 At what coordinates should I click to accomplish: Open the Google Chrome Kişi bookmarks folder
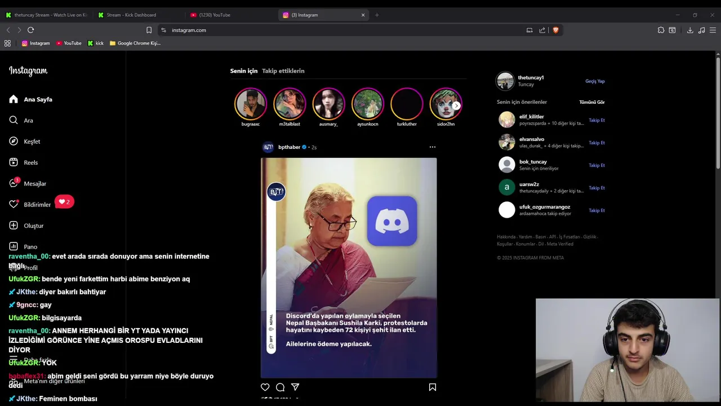click(135, 43)
